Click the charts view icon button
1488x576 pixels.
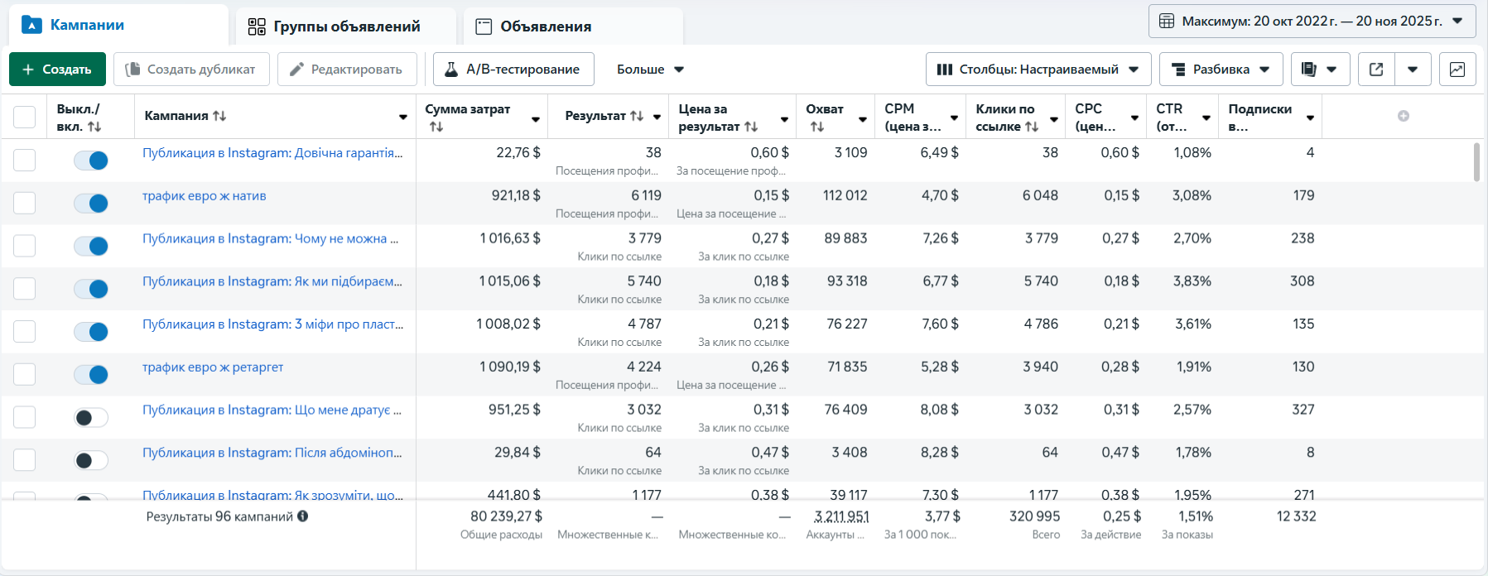[1457, 70]
